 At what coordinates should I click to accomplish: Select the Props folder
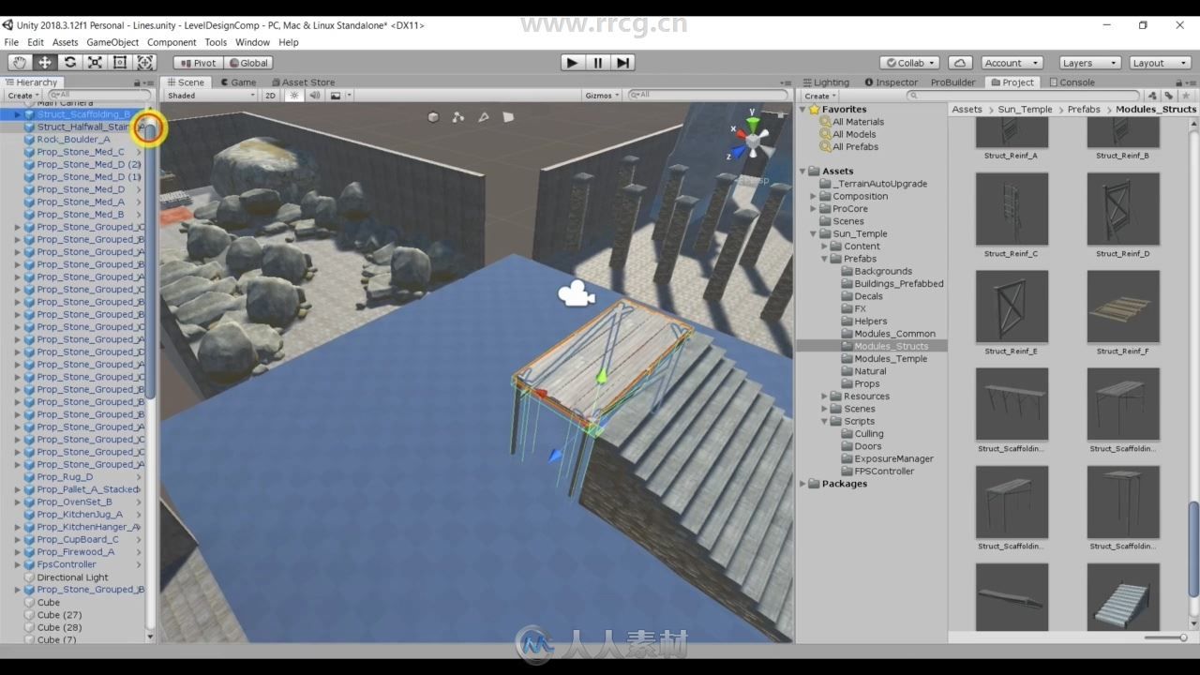point(866,383)
